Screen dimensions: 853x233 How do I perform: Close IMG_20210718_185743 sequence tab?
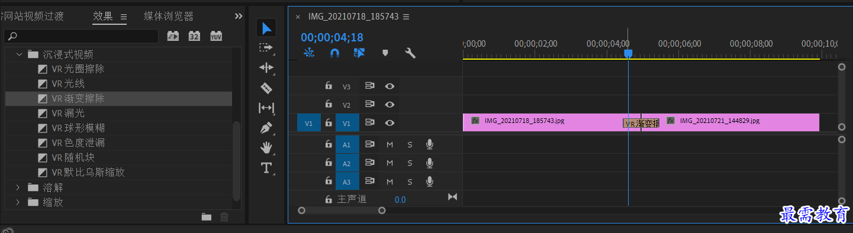tap(298, 17)
